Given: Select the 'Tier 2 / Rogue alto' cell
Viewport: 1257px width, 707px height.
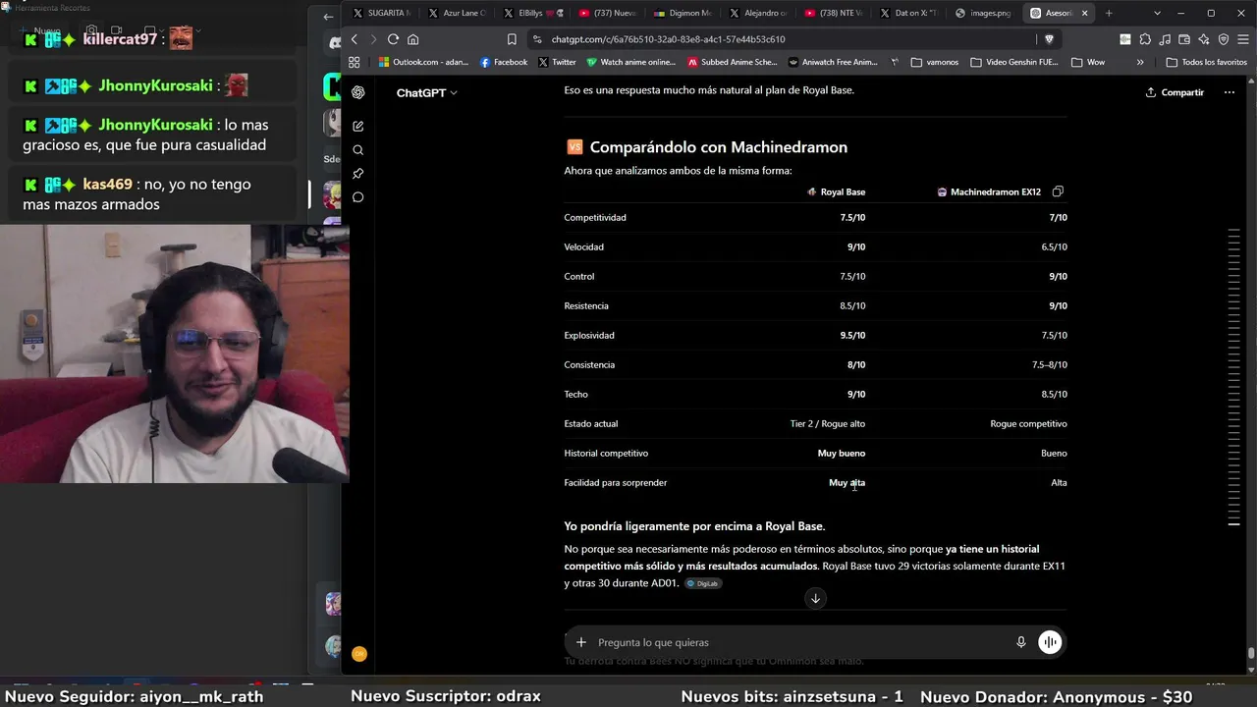Looking at the screenshot, I should pyautogui.click(x=828, y=423).
